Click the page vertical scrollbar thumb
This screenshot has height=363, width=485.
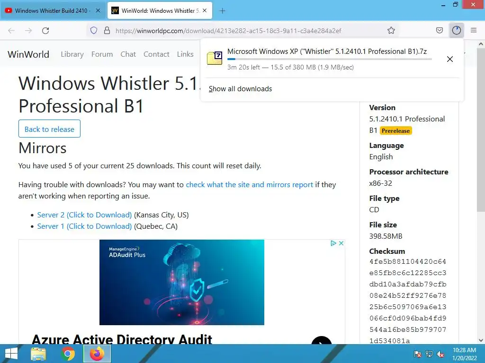coord(481,130)
